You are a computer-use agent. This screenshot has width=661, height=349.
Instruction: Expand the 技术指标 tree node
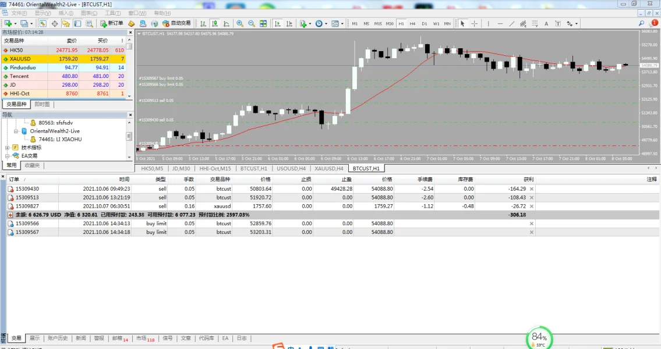click(x=7, y=148)
